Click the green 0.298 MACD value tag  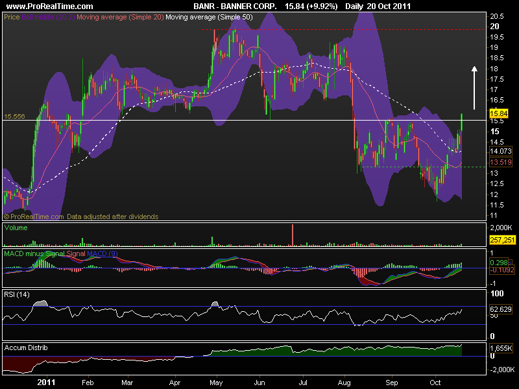[498, 263]
